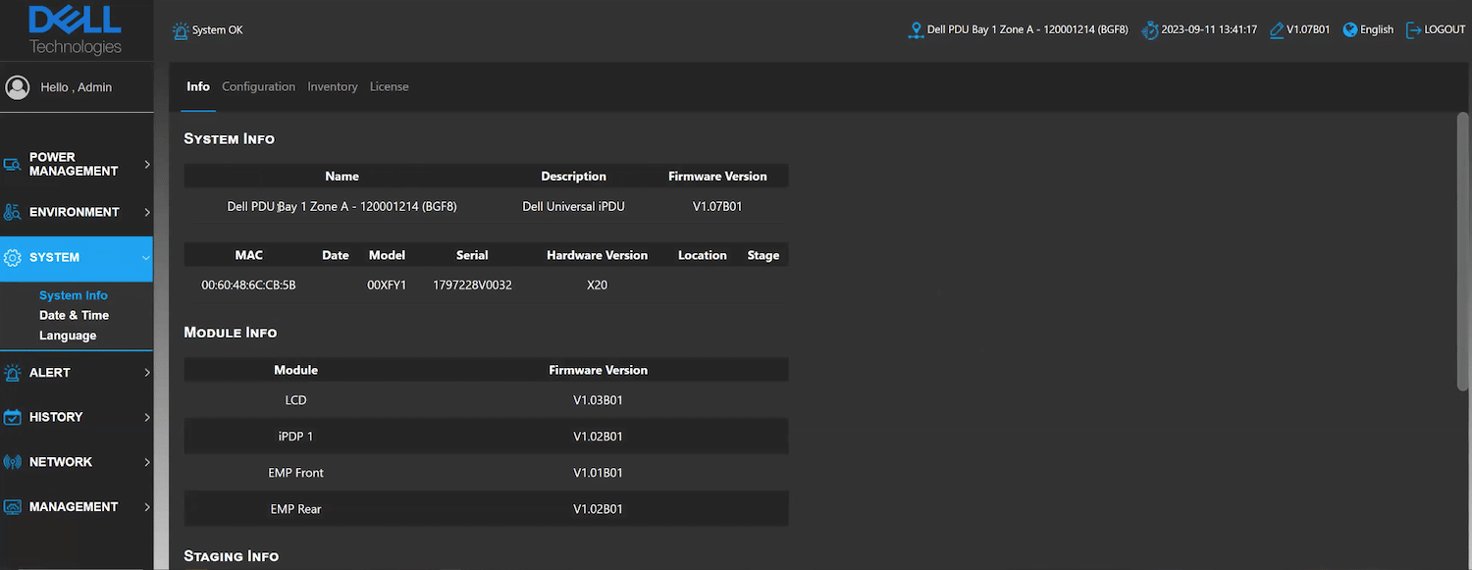Screen dimensions: 1472x570
Task: Select the NETWORK menu label
Action: (x=61, y=462)
